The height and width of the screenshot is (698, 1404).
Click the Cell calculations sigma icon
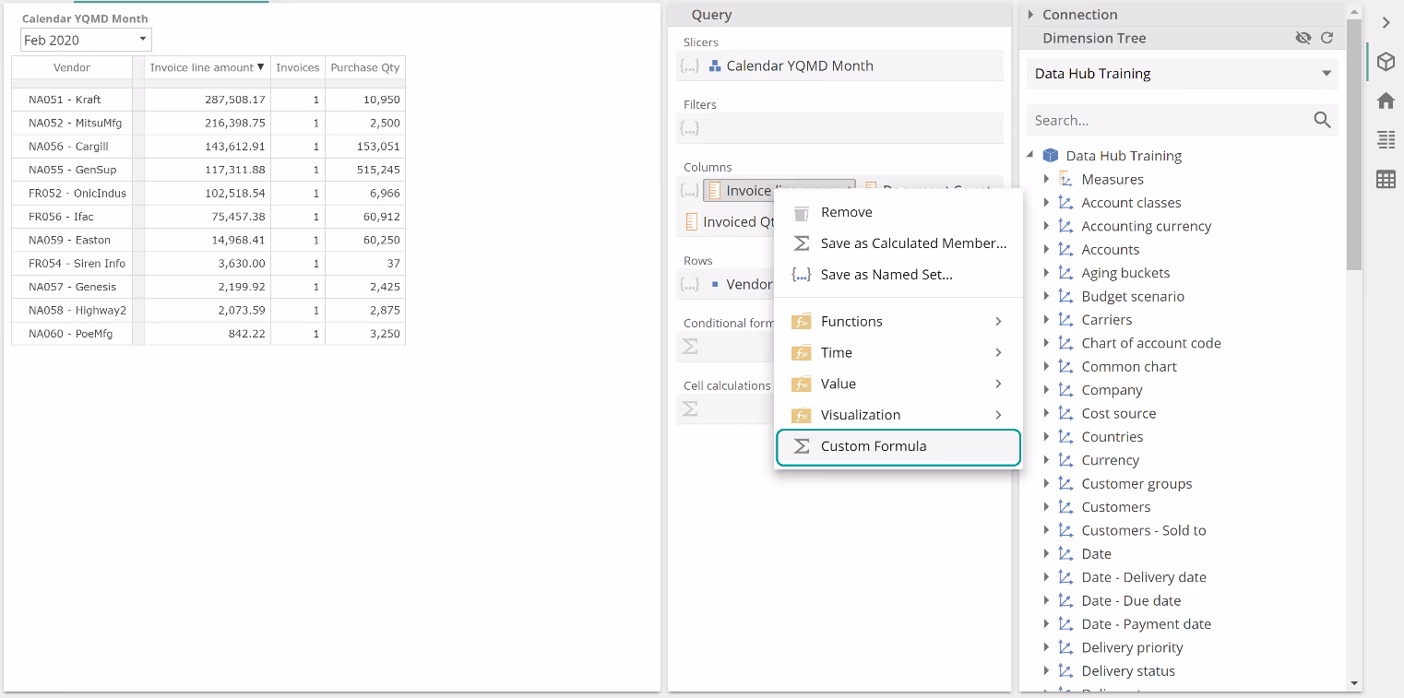[x=690, y=408]
